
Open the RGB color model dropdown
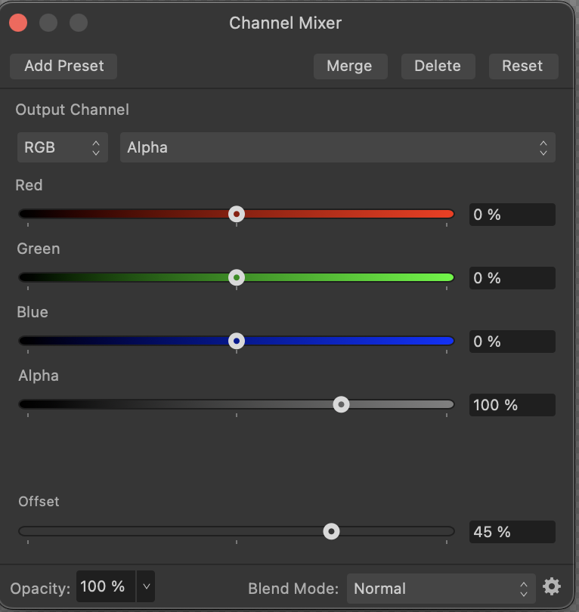point(62,147)
